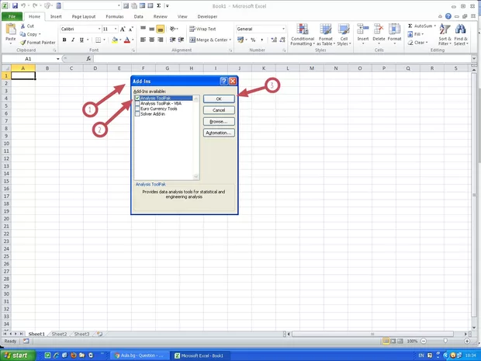The image size is (481, 361).
Task: Enable the Euro Currency Tools checkbox
Action: [x=137, y=109]
